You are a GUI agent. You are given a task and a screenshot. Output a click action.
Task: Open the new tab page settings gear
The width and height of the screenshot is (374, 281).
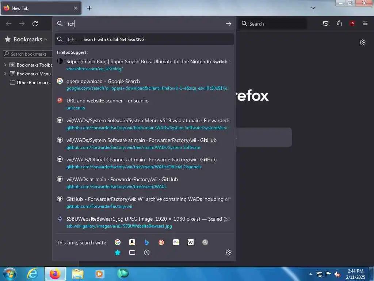pyautogui.click(x=363, y=42)
